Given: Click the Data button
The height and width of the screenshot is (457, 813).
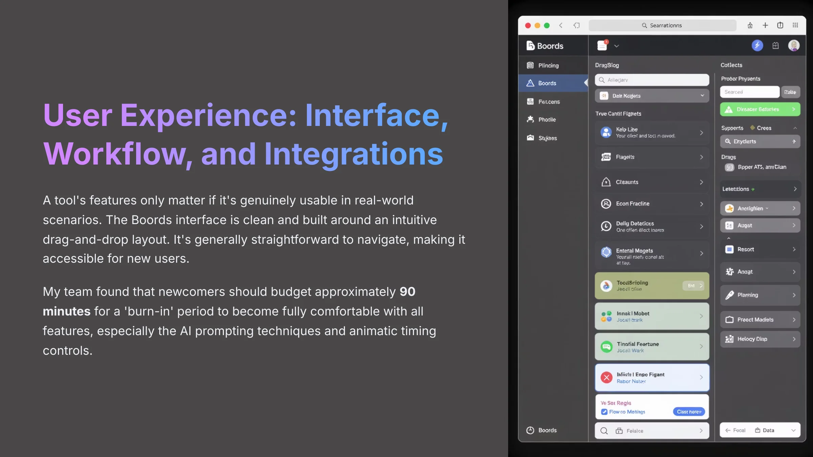Looking at the screenshot, I should click(765, 430).
